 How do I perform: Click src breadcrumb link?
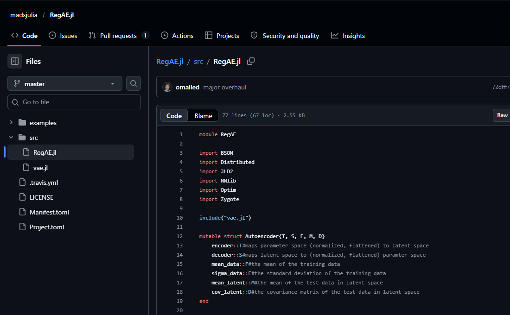click(198, 62)
